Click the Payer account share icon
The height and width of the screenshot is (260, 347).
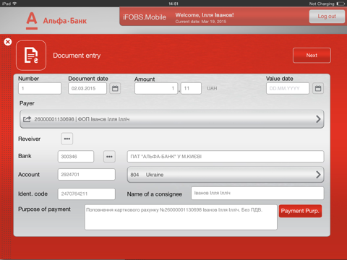(27, 119)
